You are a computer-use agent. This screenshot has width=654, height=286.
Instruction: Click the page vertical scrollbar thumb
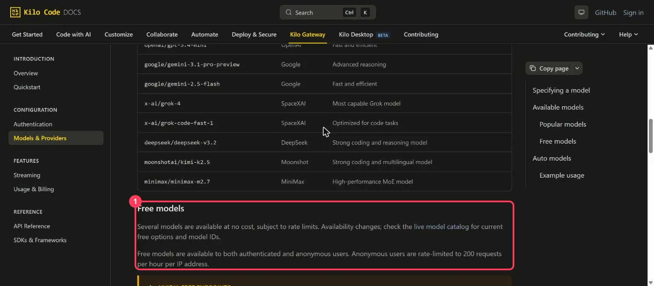click(x=651, y=136)
